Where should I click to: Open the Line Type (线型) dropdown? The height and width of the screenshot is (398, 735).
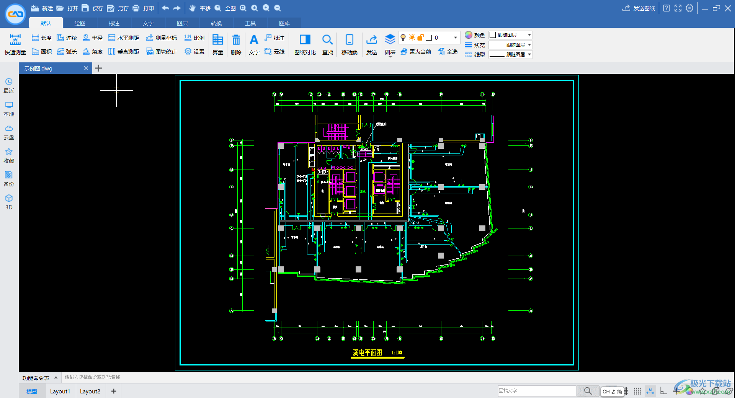511,54
